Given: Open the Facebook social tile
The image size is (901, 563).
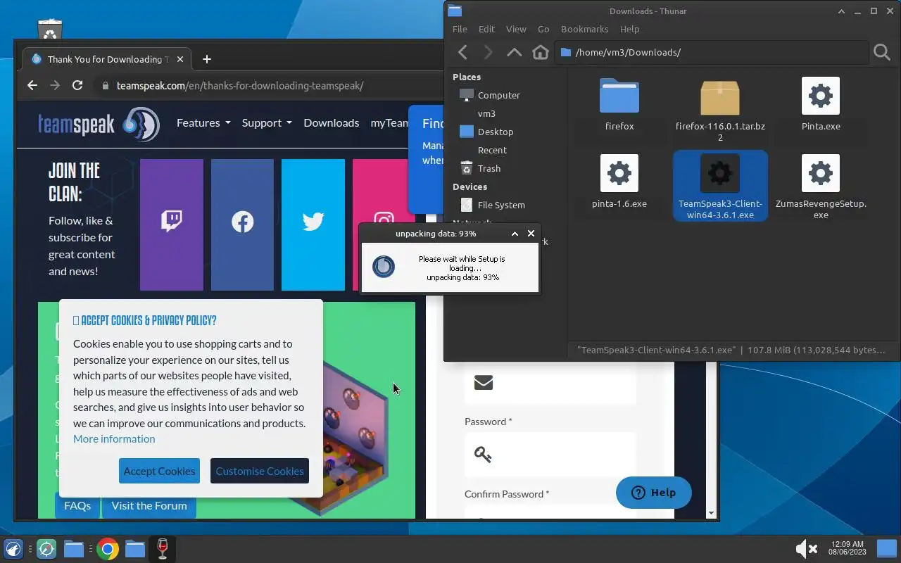Looking at the screenshot, I should pos(242,224).
